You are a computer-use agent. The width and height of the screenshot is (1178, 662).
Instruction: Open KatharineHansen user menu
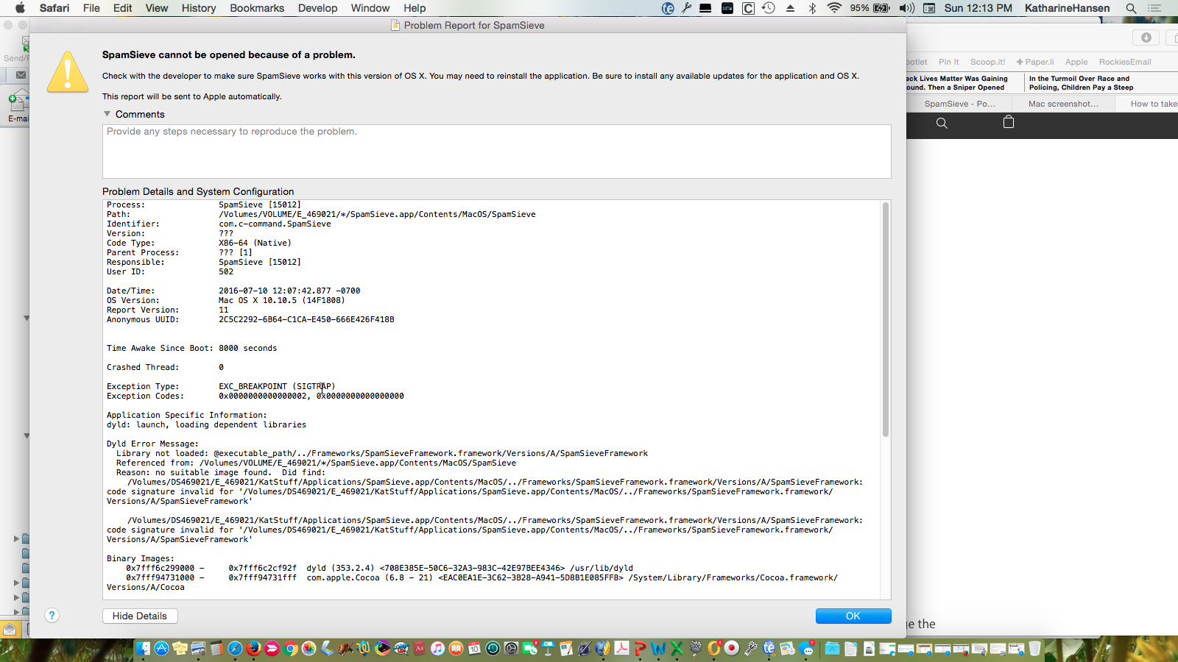coord(1067,8)
